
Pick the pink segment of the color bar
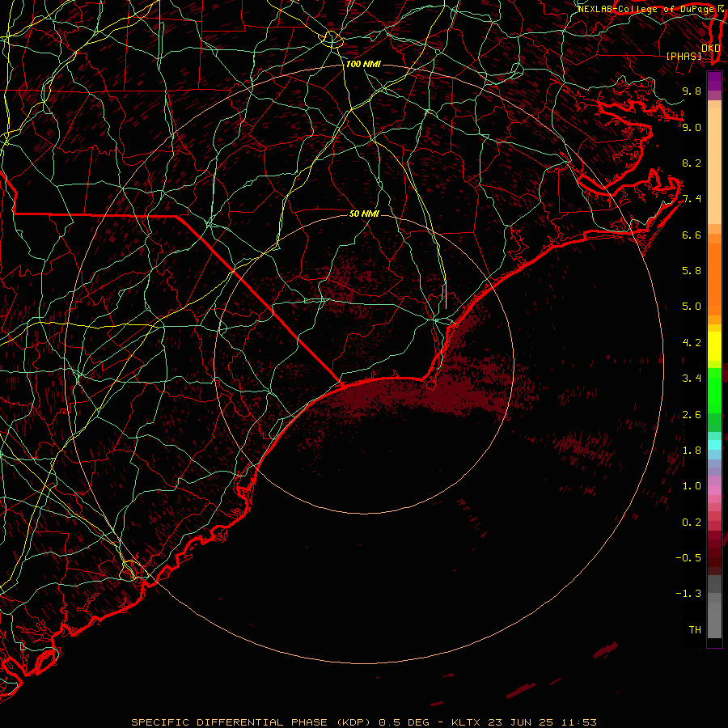pos(714,490)
